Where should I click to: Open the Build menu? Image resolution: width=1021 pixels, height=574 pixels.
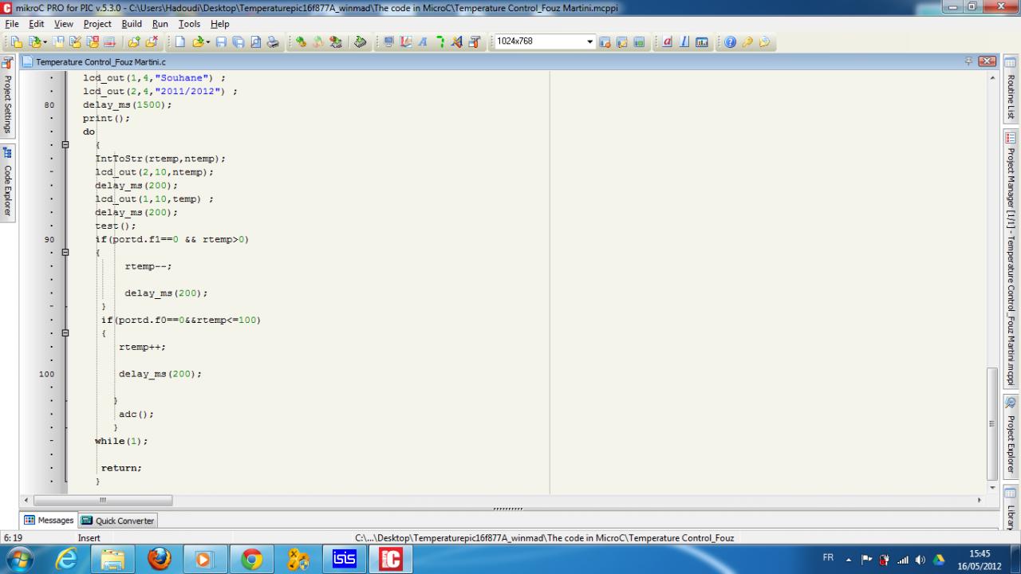point(132,24)
